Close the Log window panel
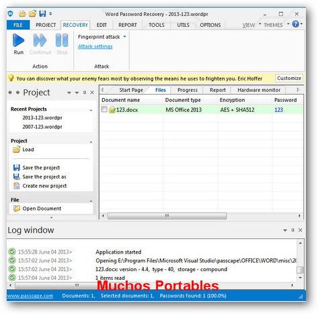 (301, 230)
